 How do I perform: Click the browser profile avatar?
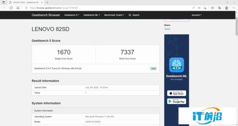(x=227, y=8)
